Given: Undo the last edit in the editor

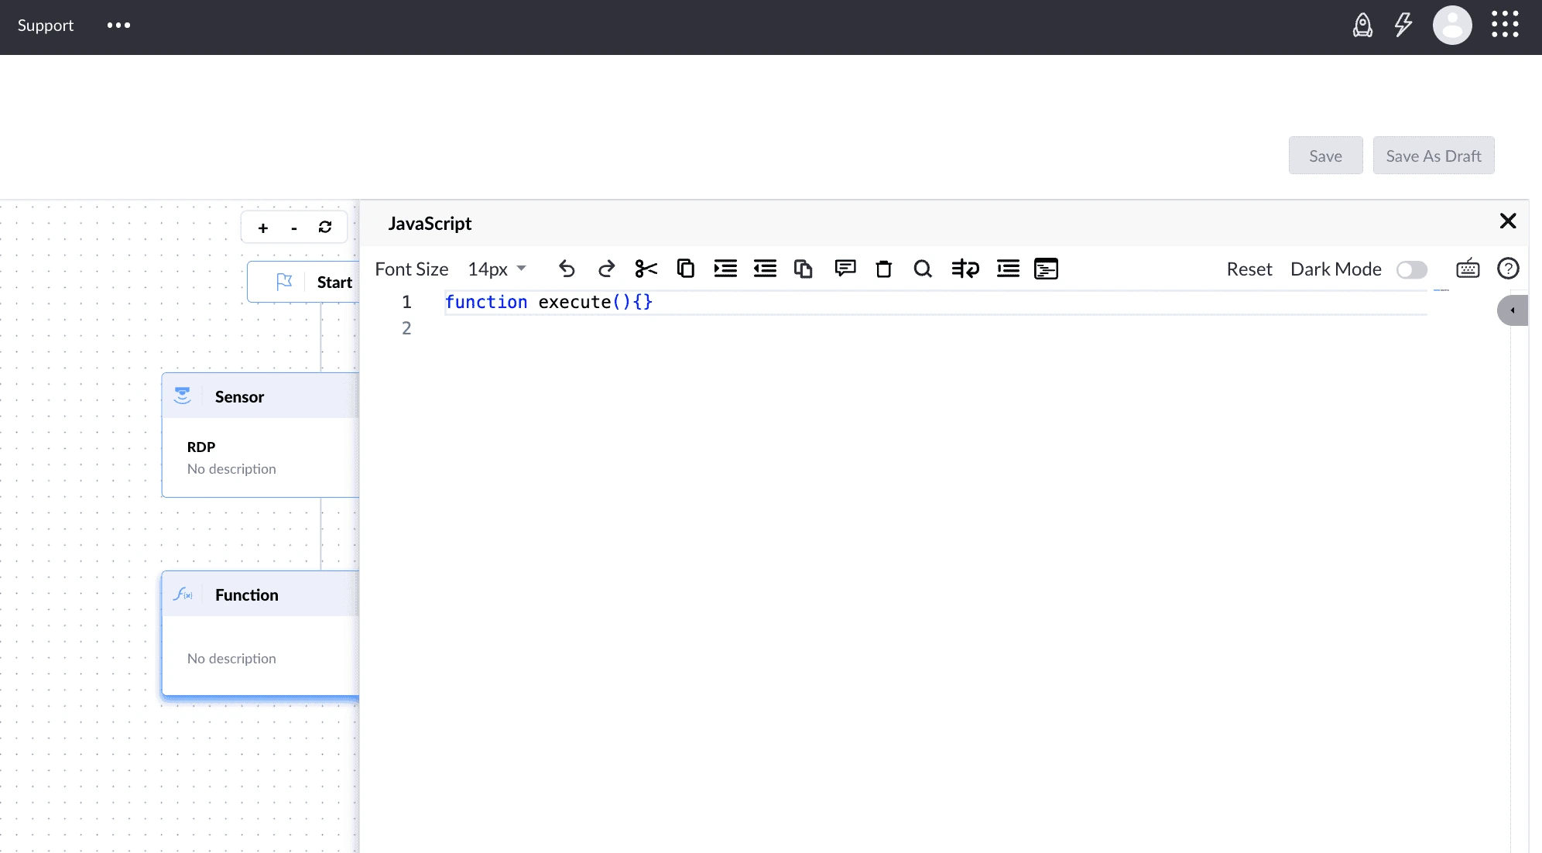Looking at the screenshot, I should coord(567,269).
